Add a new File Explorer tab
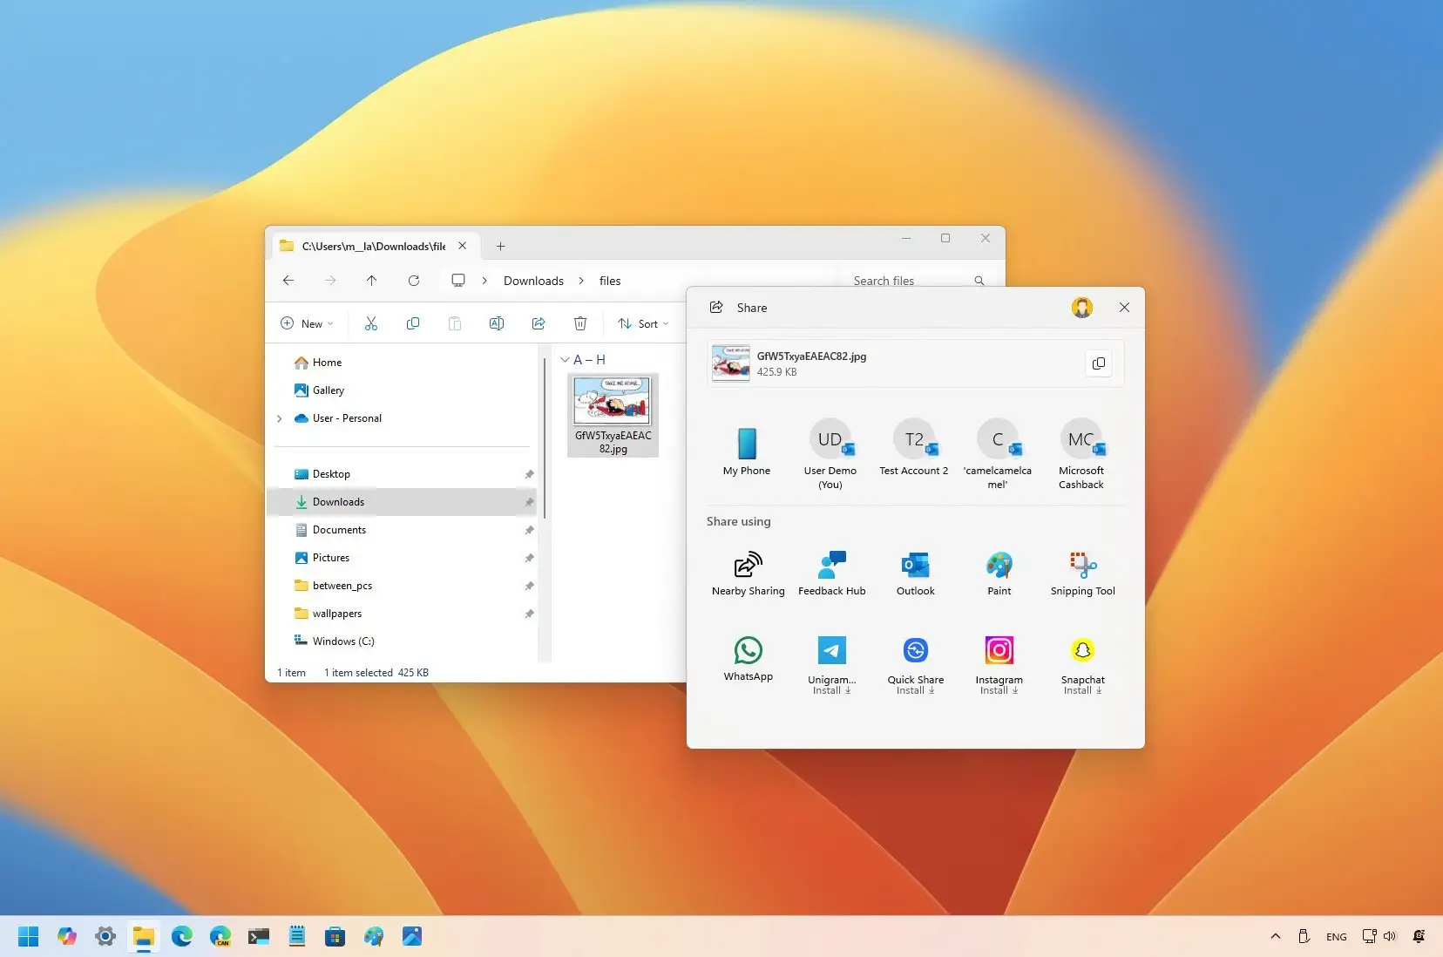The height and width of the screenshot is (957, 1443). pos(500,246)
